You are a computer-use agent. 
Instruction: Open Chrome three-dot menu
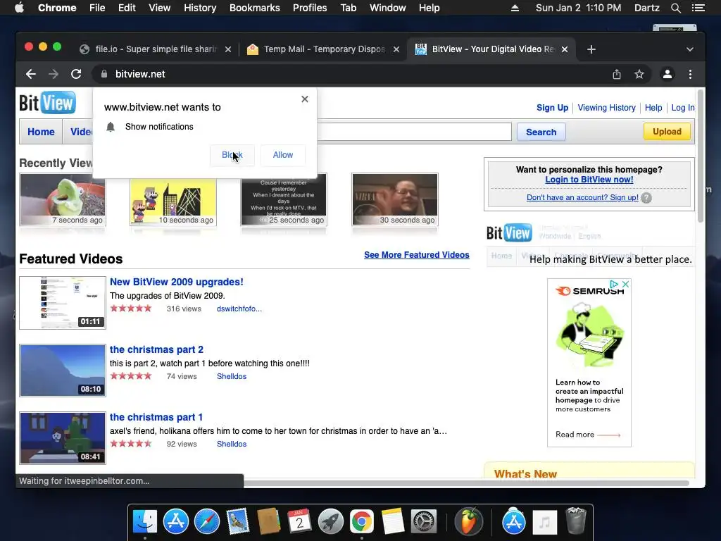tap(690, 74)
